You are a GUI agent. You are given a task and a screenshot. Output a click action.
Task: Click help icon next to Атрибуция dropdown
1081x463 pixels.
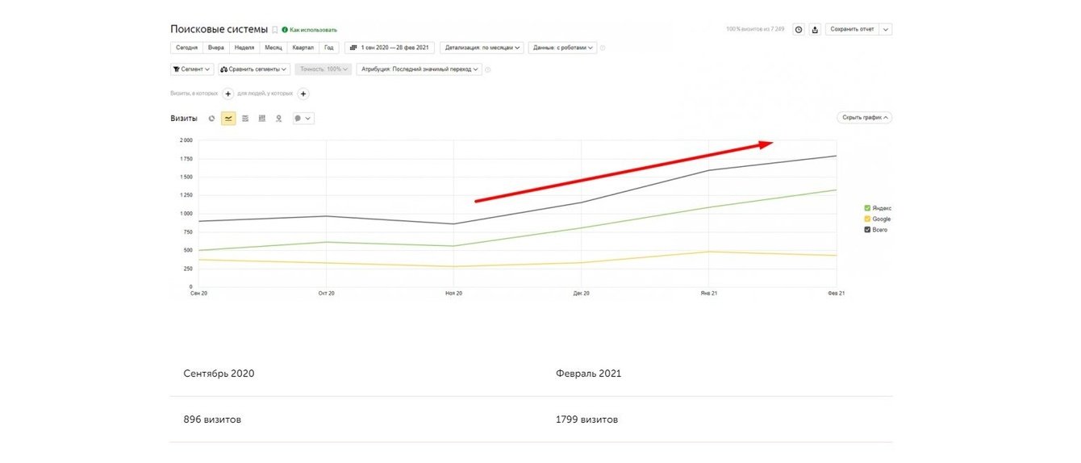[488, 69]
